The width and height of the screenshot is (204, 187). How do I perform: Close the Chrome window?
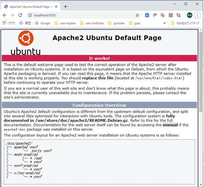pos(197,4)
